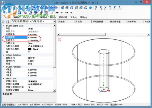Select the 单位 value 英制
The height and width of the screenshot is (108, 152).
pyautogui.click(x=30, y=29)
